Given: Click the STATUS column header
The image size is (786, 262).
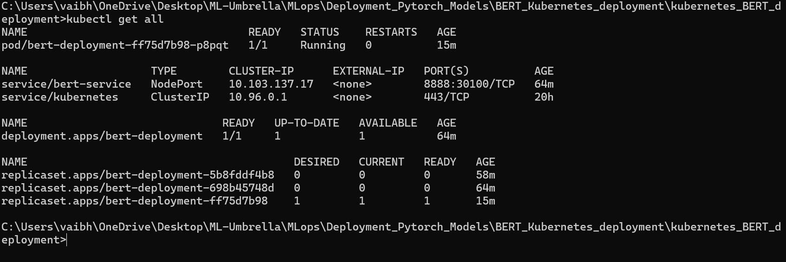Looking at the screenshot, I should coord(319,32).
